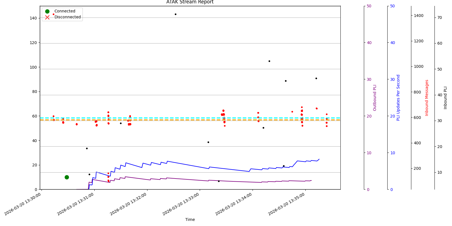Click the 'Connected' legend text label
This screenshot has width=452, height=226.
[65, 11]
